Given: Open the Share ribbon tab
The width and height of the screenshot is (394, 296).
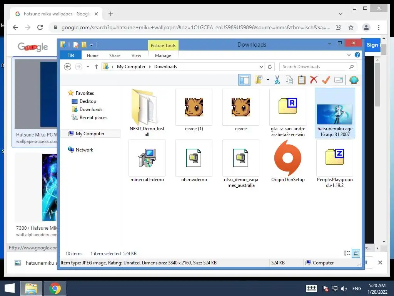Looking at the screenshot, I should coord(115,55).
